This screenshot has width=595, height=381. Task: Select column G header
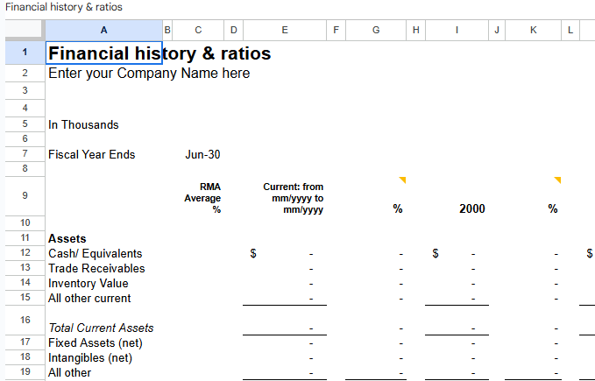(376, 30)
